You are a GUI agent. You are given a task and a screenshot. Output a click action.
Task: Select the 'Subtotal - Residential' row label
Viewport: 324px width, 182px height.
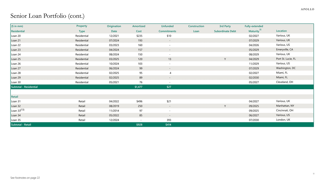coord(24,87)
